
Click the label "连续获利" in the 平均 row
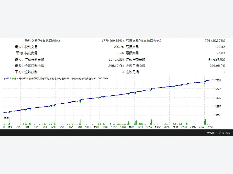point(31,72)
